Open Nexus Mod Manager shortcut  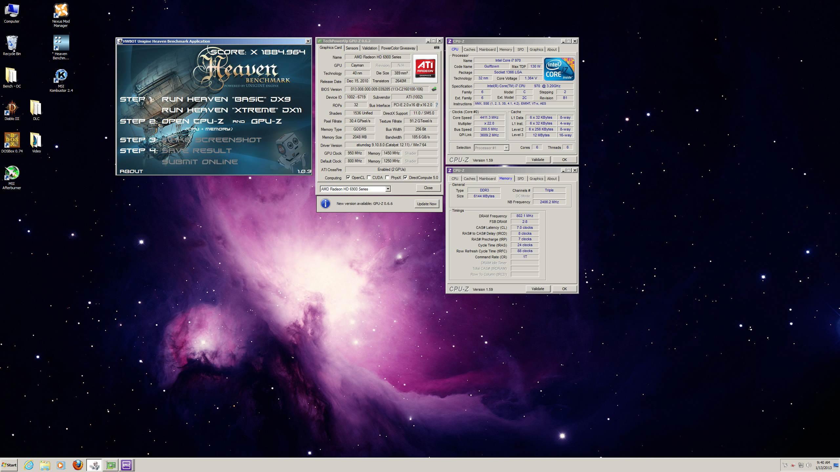click(x=61, y=15)
